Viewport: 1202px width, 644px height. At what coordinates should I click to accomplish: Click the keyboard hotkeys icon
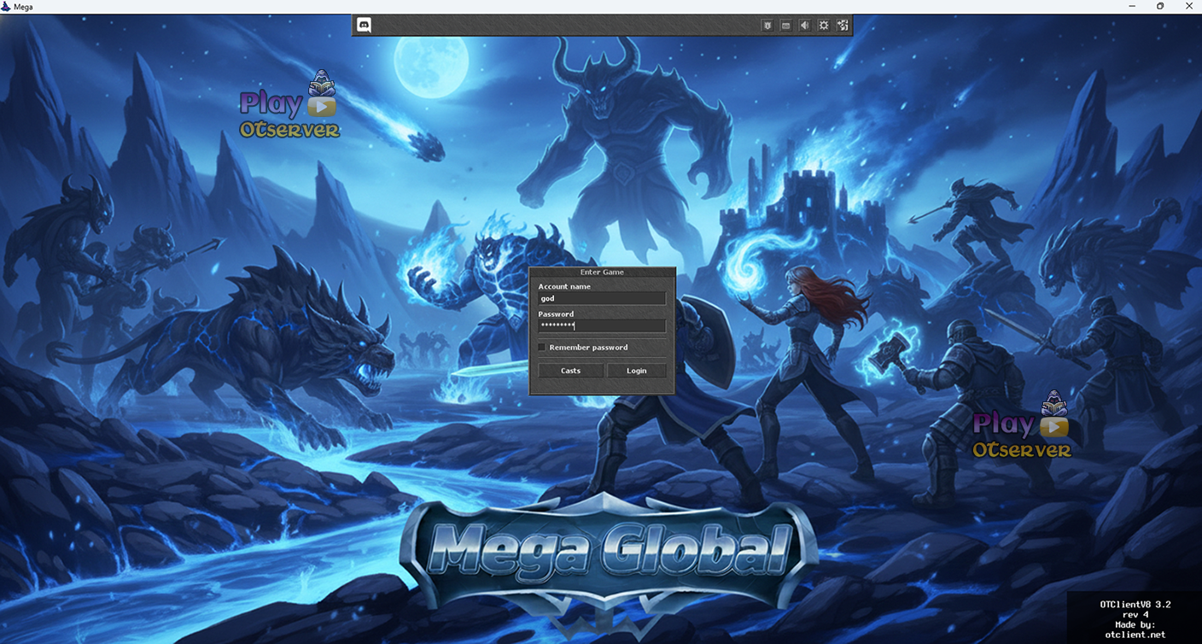(786, 26)
